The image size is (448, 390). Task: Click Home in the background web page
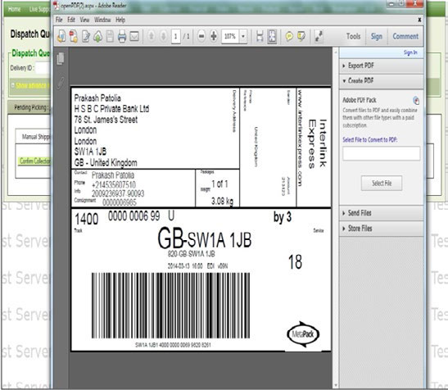pyautogui.click(x=14, y=9)
